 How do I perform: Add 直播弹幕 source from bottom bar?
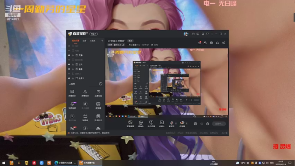(131, 124)
